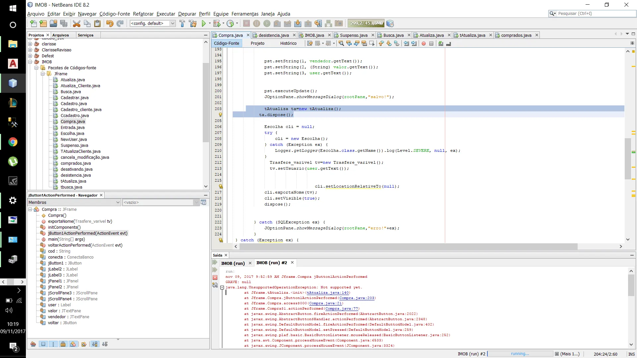This screenshot has width=637, height=358.
Task: Collapse the IMOB project tree node
Action: tap(30, 62)
